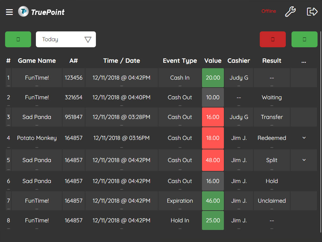
Task: Click the TruePoint logo icon
Action: coord(23,12)
